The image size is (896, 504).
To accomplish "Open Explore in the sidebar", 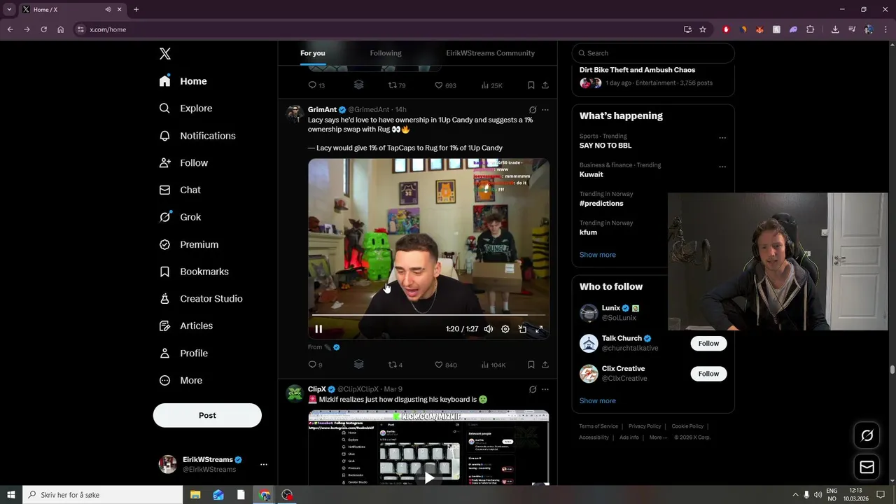I will click(x=186, y=108).
